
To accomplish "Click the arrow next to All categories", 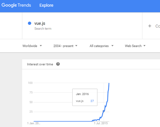I will (112, 46).
